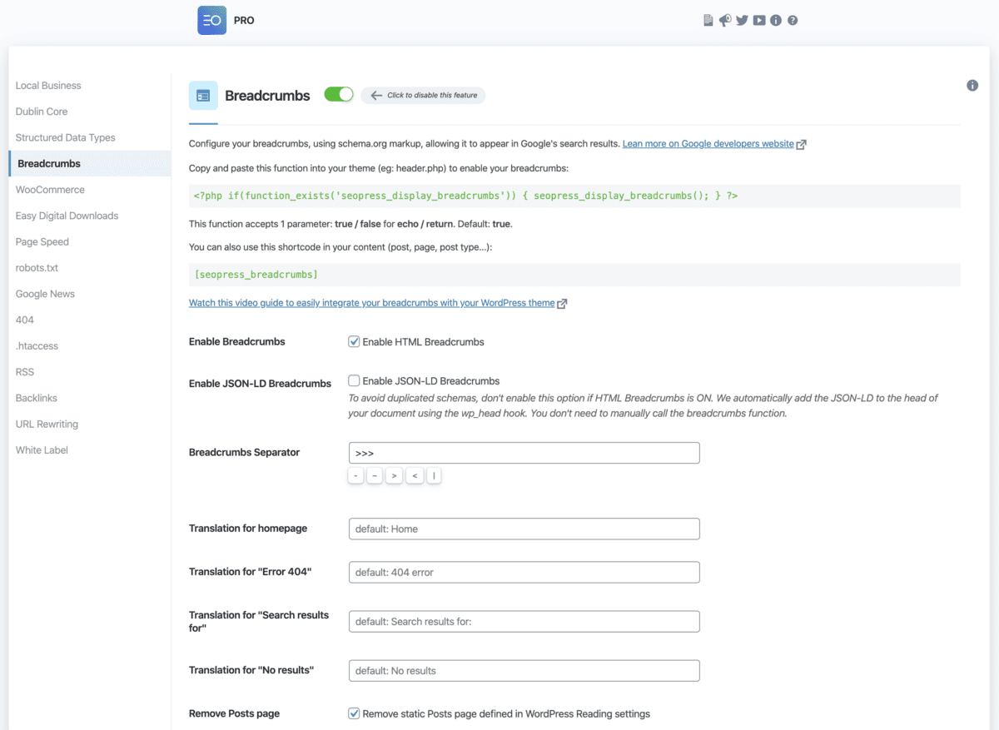This screenshot has width=999, height=730.
Task: Click the header info circle icon
Action: [776, 21]
